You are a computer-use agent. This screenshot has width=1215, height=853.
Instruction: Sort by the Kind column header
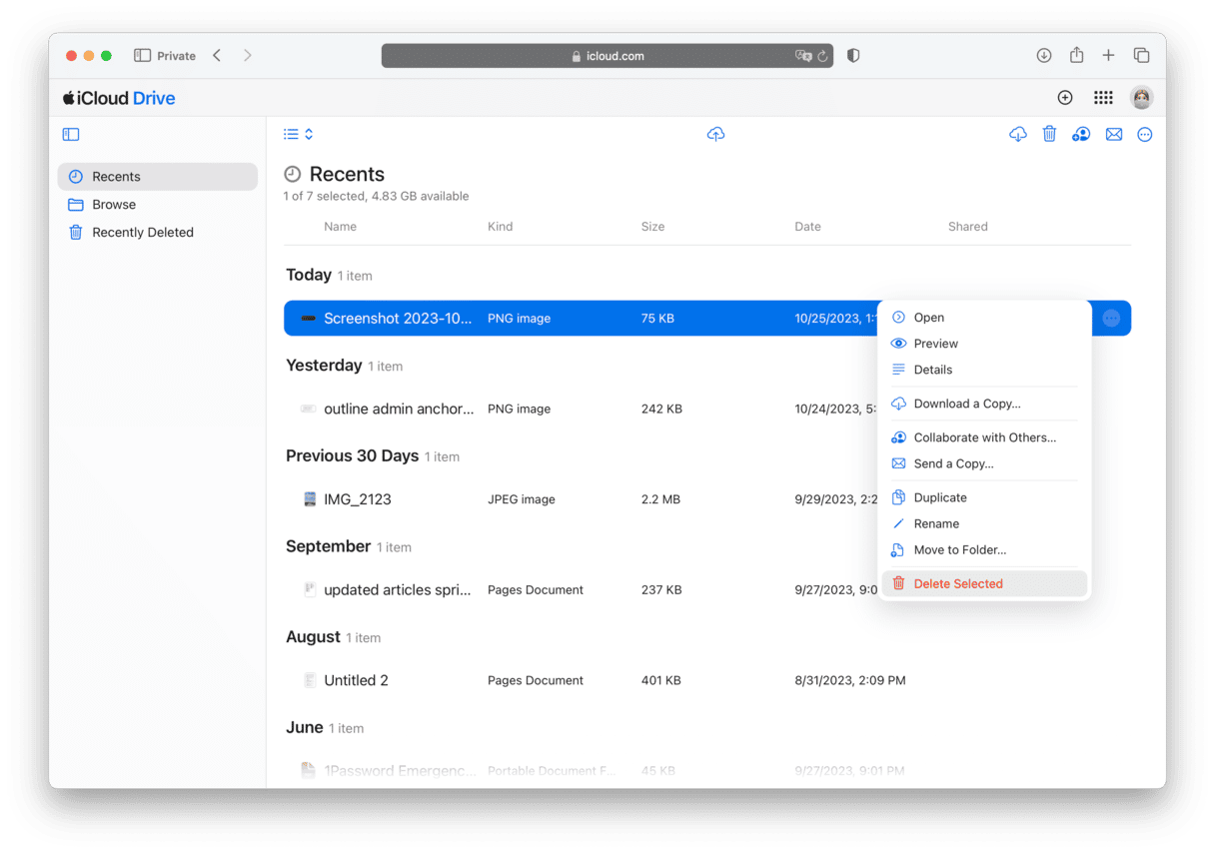point(500,227)
